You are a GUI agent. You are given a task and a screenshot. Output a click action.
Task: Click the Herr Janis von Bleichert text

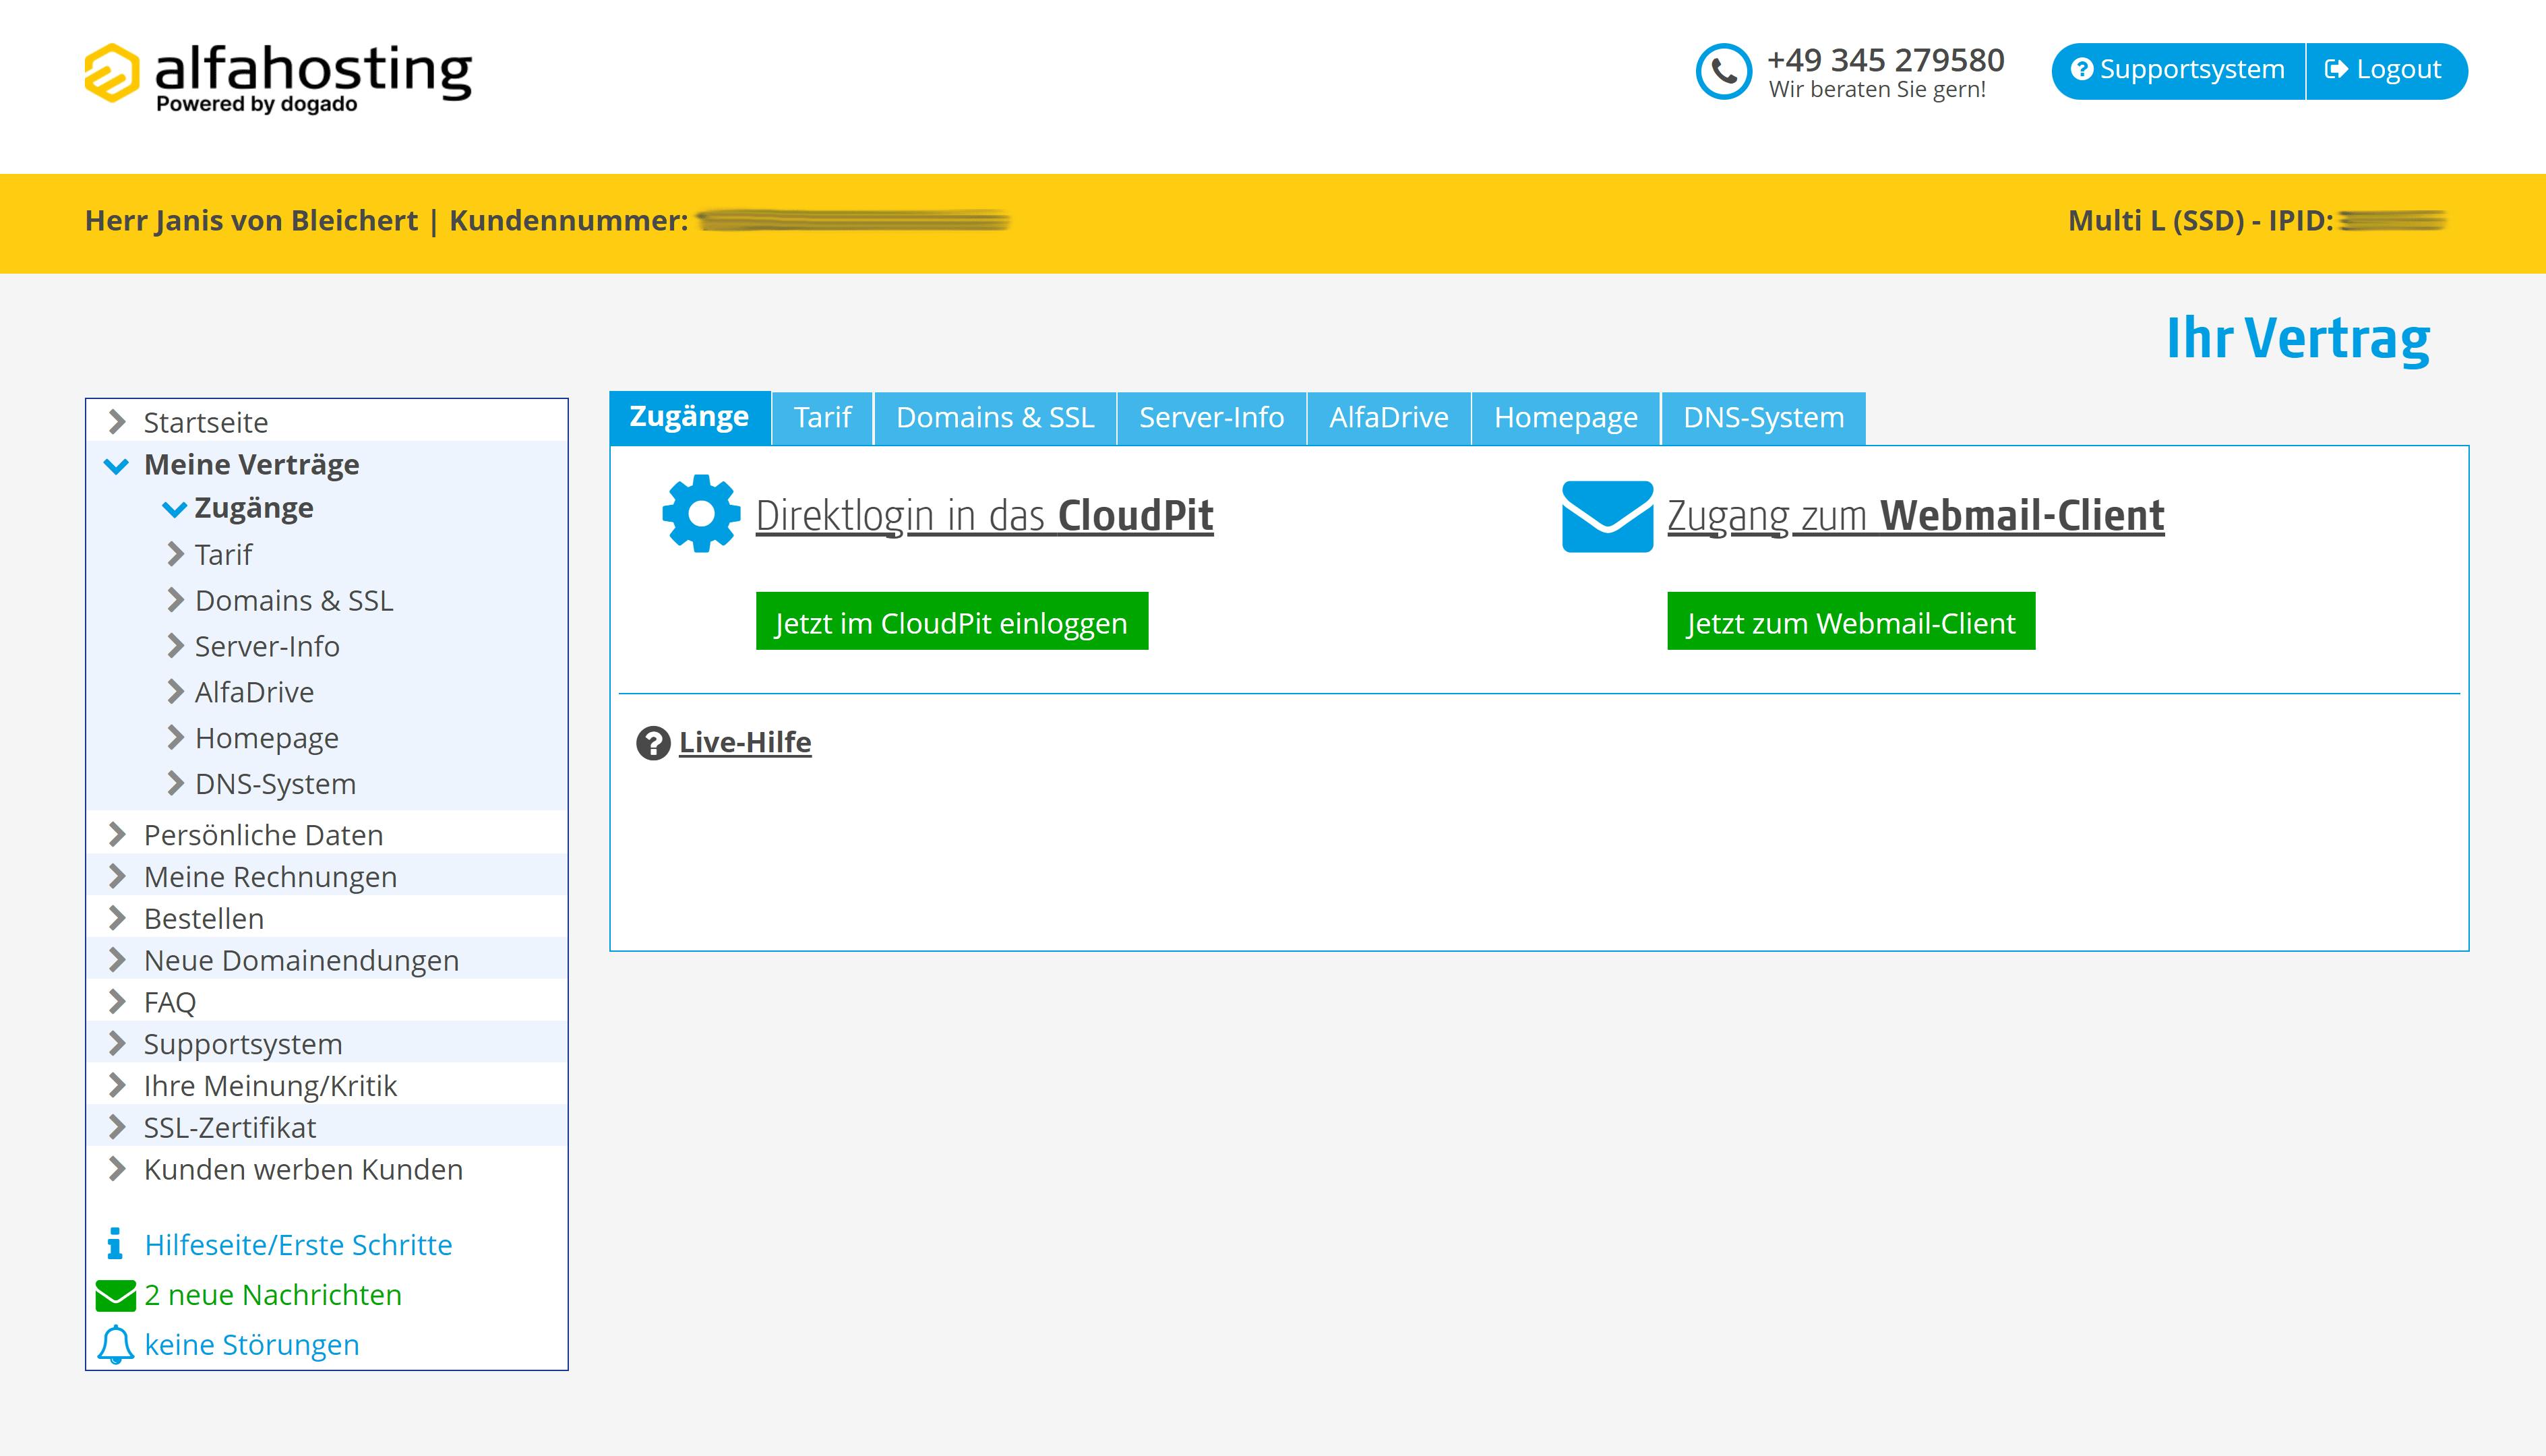click(x=251, y=221)
